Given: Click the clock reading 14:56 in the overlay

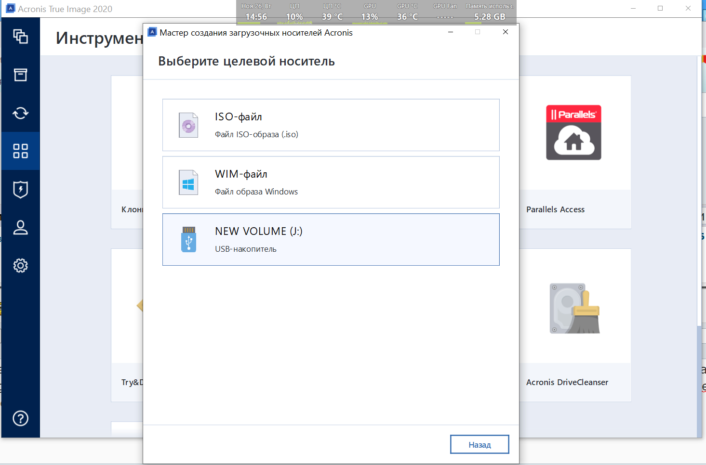Looking at the screenshot, I should pos(256,17).
